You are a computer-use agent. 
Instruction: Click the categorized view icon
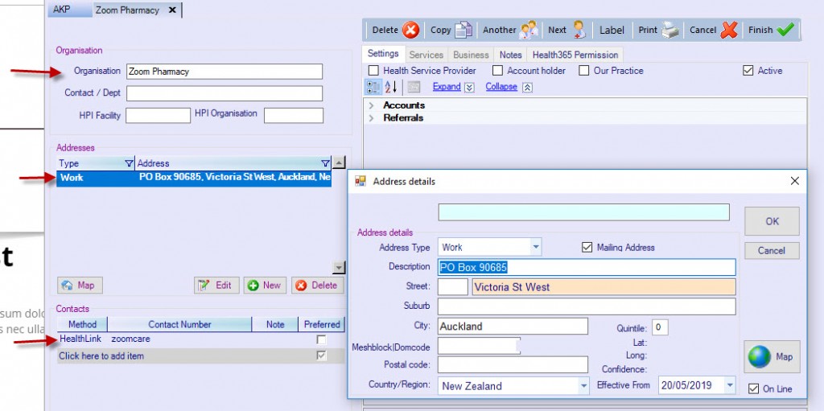tap(373, 87)
